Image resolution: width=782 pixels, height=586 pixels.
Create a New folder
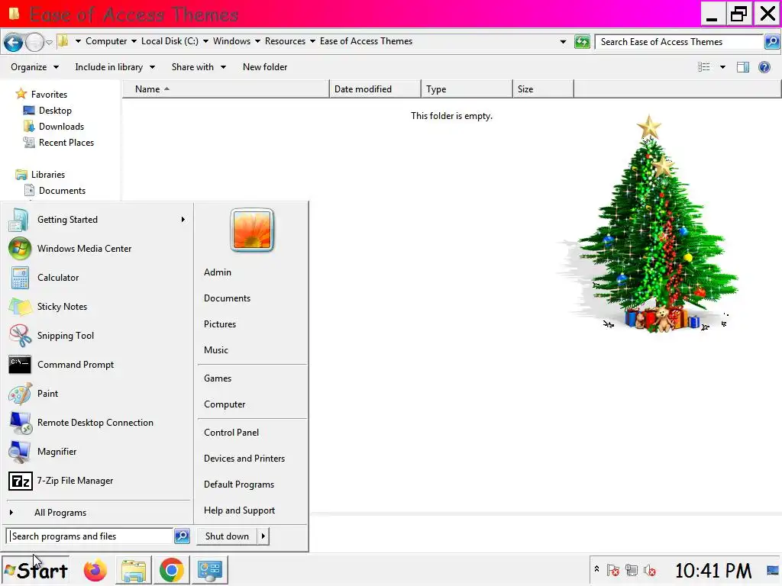[x=265, y=67]
